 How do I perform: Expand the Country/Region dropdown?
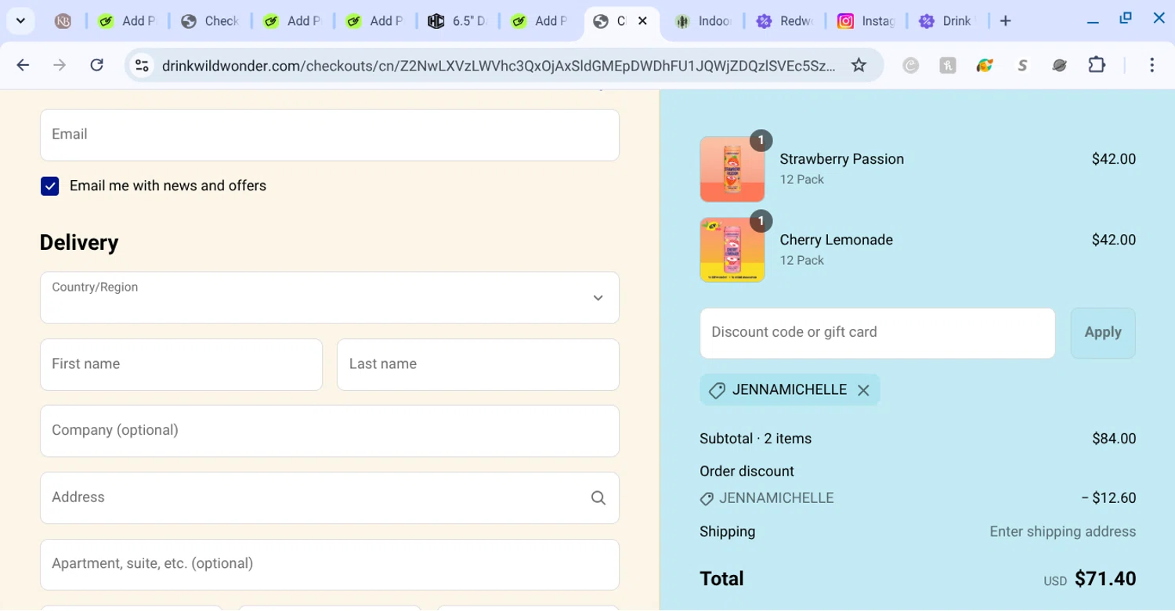tap(330, 298)
